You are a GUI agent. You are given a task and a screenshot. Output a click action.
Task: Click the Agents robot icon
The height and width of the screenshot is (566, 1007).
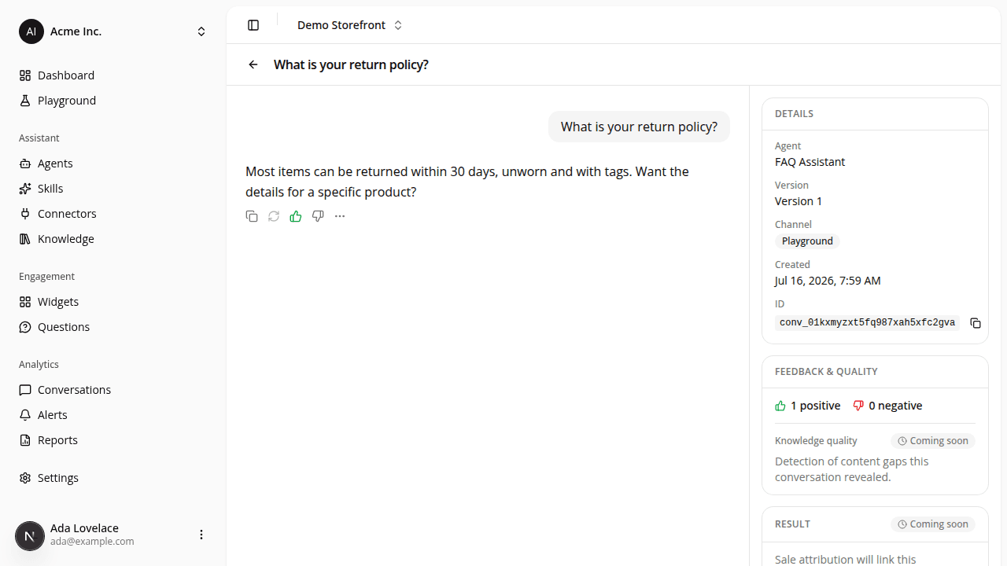coord(25,164)
